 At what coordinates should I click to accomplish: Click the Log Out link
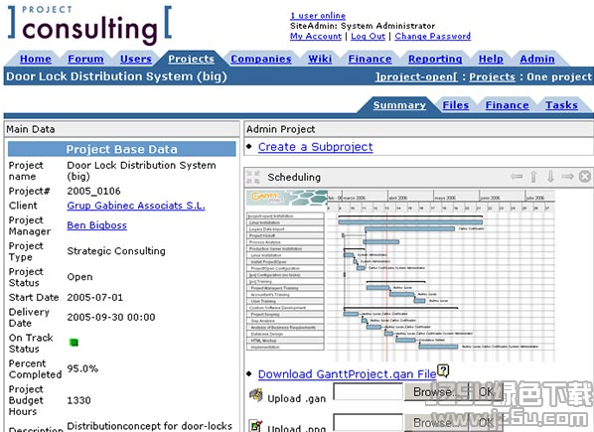[368, 36]
